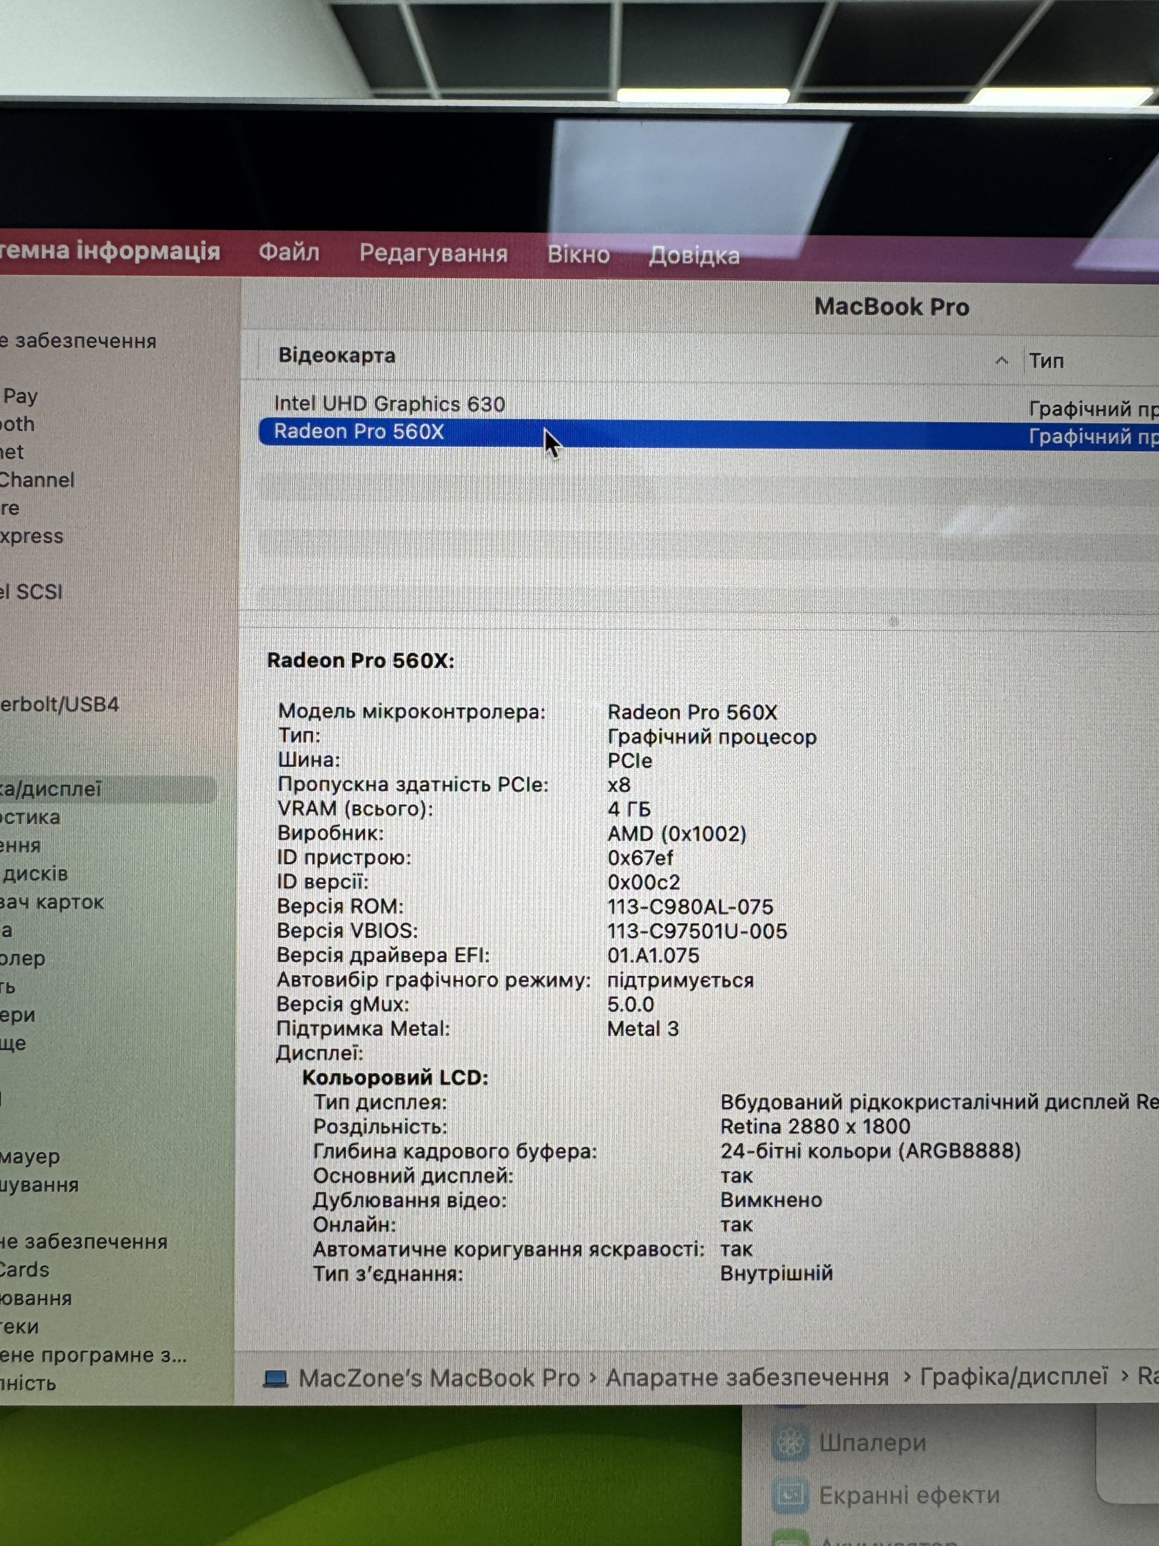This screenshot has width=1159, height=1546.
Task: Select Intel UHD Graphics 630 row
Action: point(709,405)
